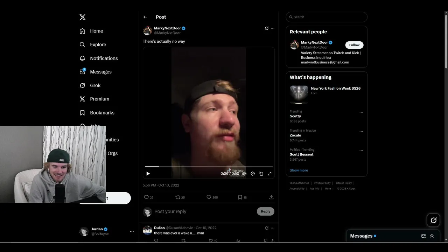Screen dimensions: 448x252
Task: Toggle picture-in-picture on the video
Action: click(x=261, y=174)
